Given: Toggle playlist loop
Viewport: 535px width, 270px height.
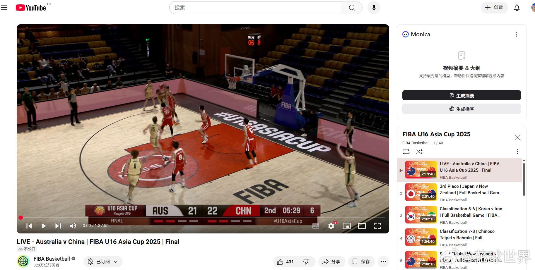Looking at the screenshot, I should (406, 152).
